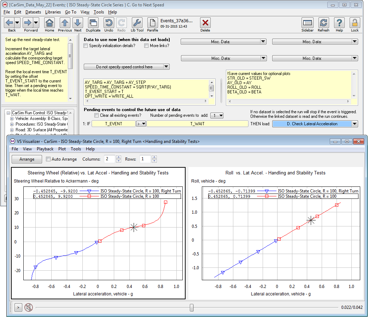The height and width of the screenshot is (317, 368).
Task: Click the Lock padlock icon
Action: (355, 23)
